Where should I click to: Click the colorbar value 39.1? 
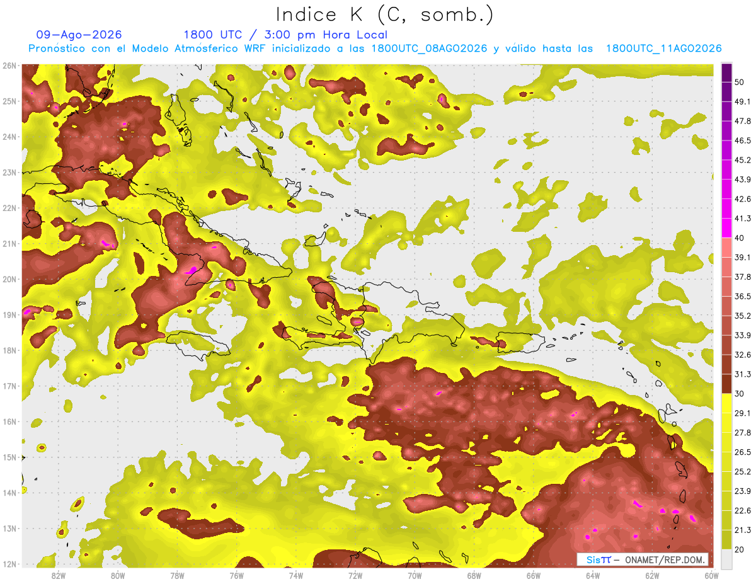[743, 257]
